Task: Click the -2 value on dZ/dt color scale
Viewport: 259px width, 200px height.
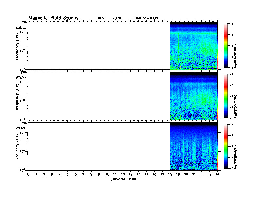Action: pyautogui.click(x=232, y=125)
